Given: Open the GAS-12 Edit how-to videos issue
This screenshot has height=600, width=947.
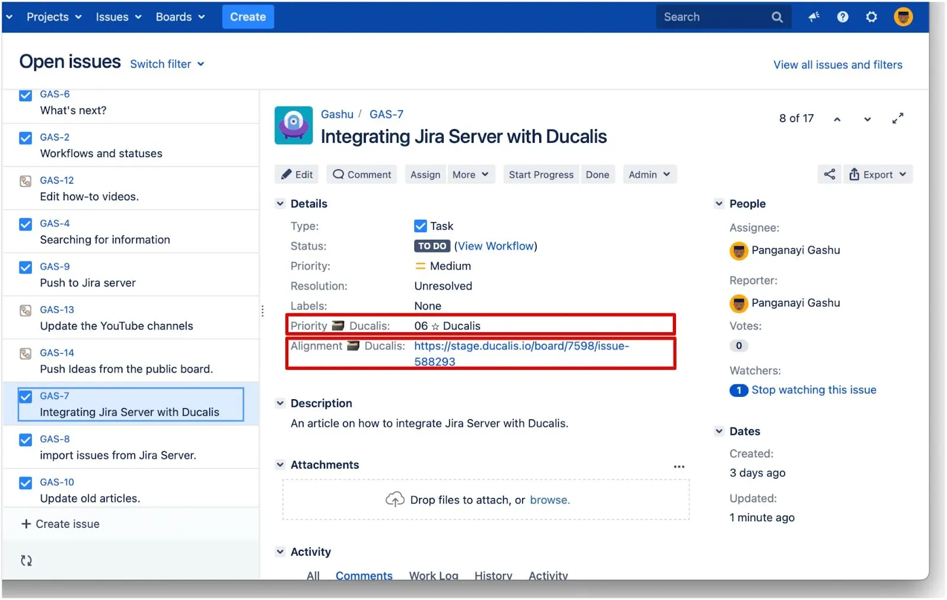Looking at the screenshot, I should point(89,189).
